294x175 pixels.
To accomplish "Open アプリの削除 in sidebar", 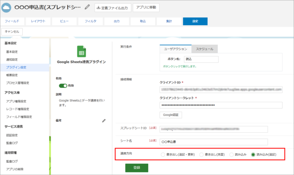I will pos(15,169).
